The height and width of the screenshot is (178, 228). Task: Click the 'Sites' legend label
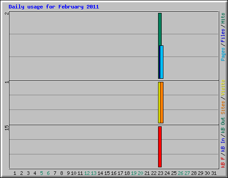pos(223,107)
